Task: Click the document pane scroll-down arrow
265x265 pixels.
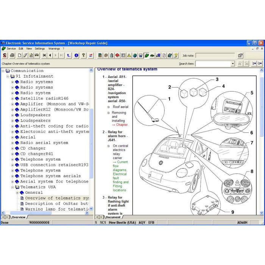Action: pos(262,213)
